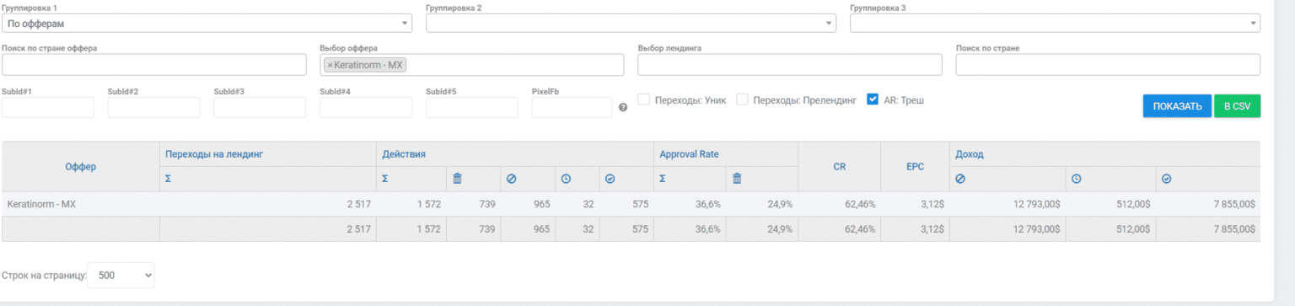Sort by approved checkmark icon under Доход

[x=1167, y=179]
